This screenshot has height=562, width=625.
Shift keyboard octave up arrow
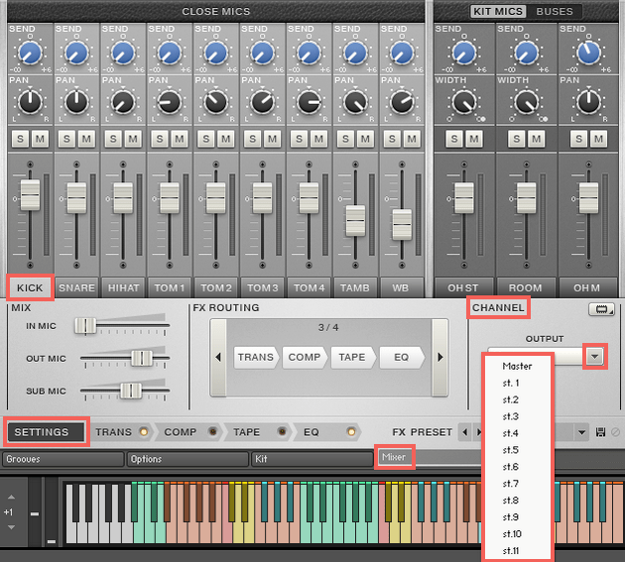(x=11, y=497)
